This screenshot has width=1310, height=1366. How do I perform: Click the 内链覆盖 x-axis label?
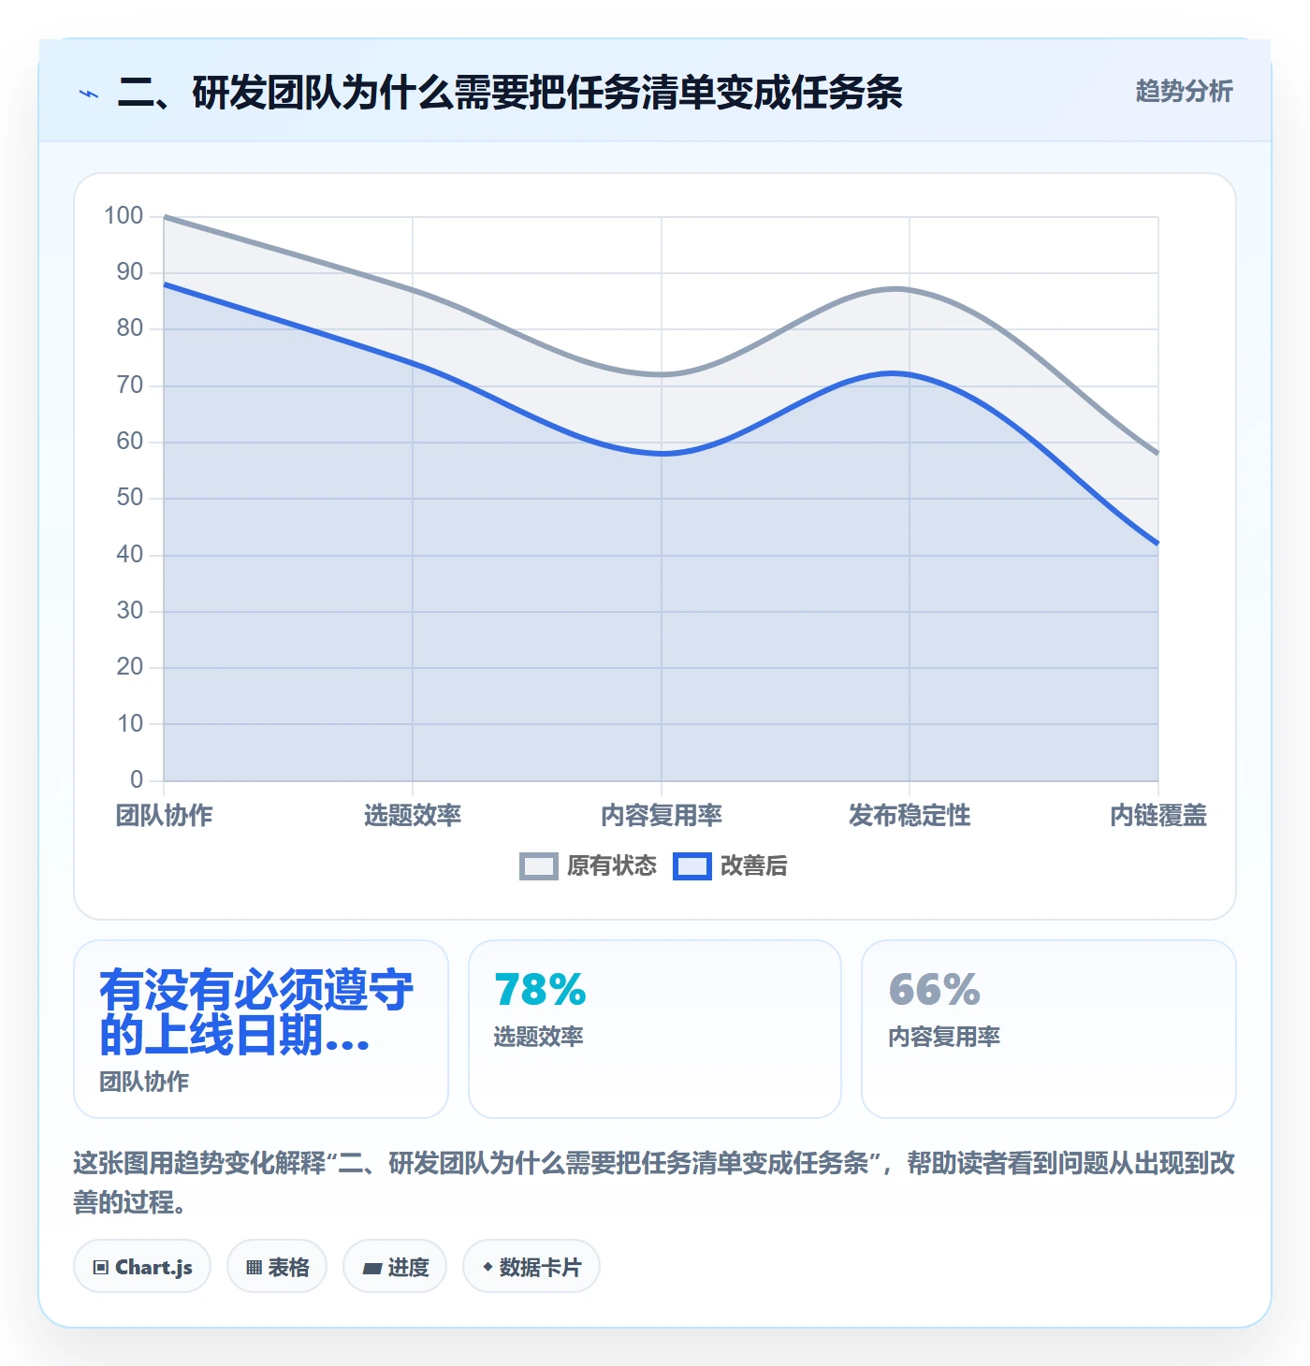point(1158,816)
